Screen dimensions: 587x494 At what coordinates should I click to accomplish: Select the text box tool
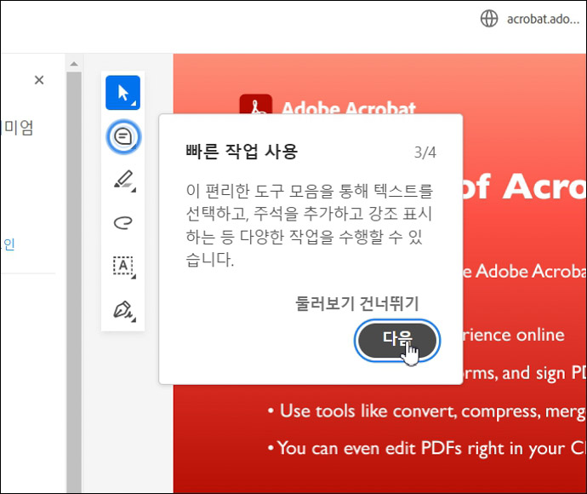(x=123, y=267)
